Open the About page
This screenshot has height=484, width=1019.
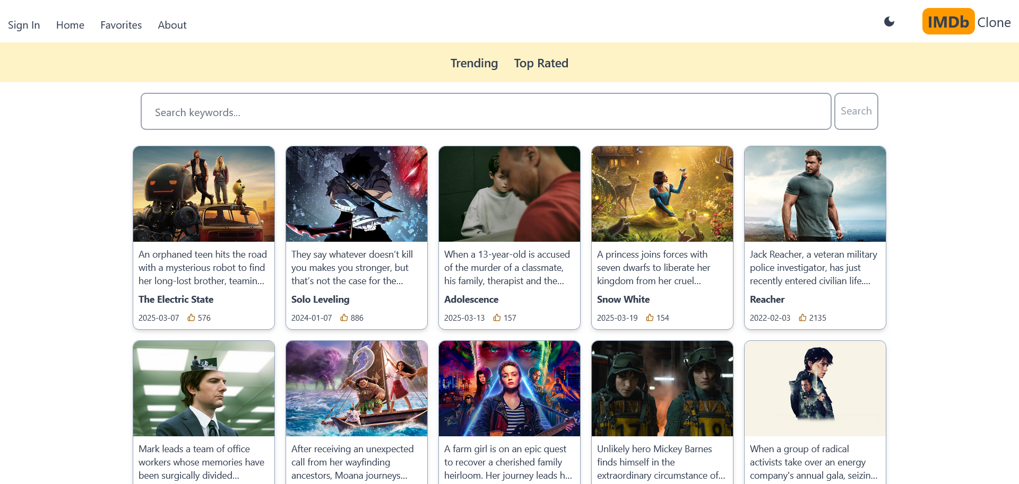pyautogui.click(x=172, y=25)
